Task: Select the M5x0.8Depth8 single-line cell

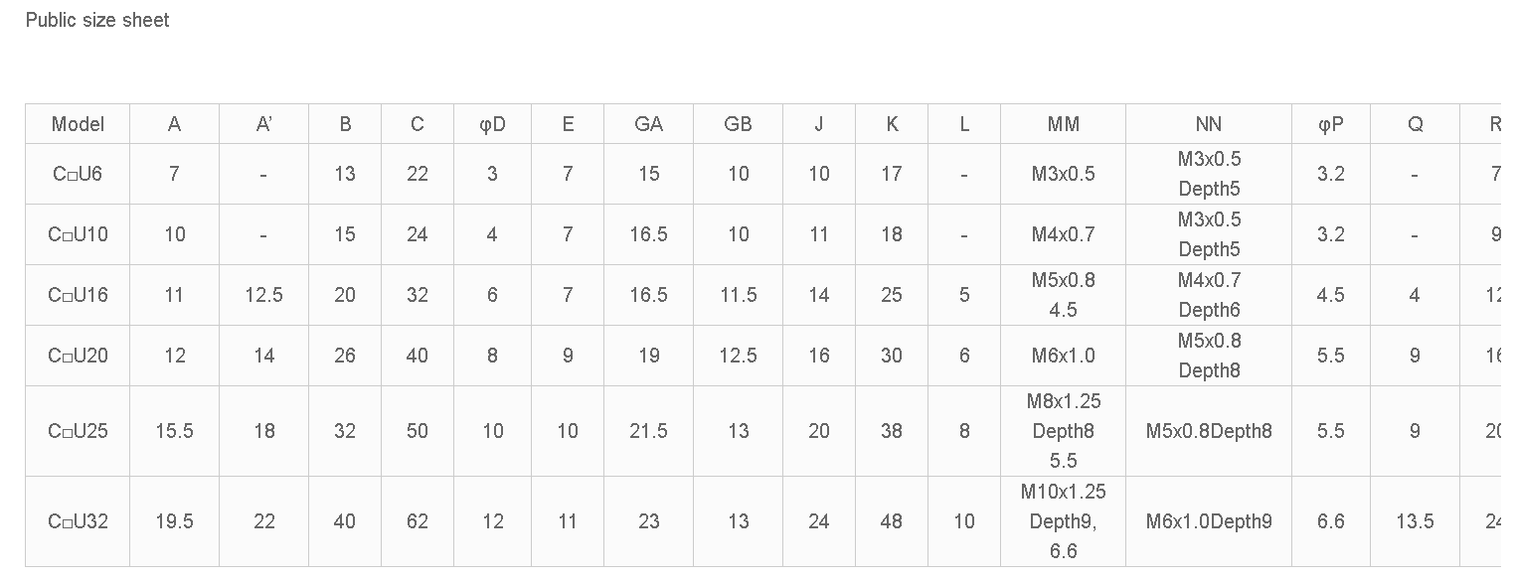Action: pyautogui.click(x=1208, y=431)
